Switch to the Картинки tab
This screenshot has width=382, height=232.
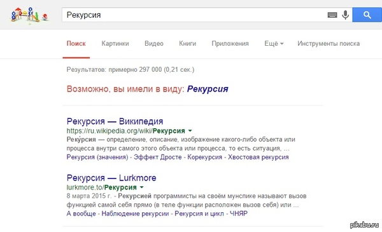(x=115, y=43)
